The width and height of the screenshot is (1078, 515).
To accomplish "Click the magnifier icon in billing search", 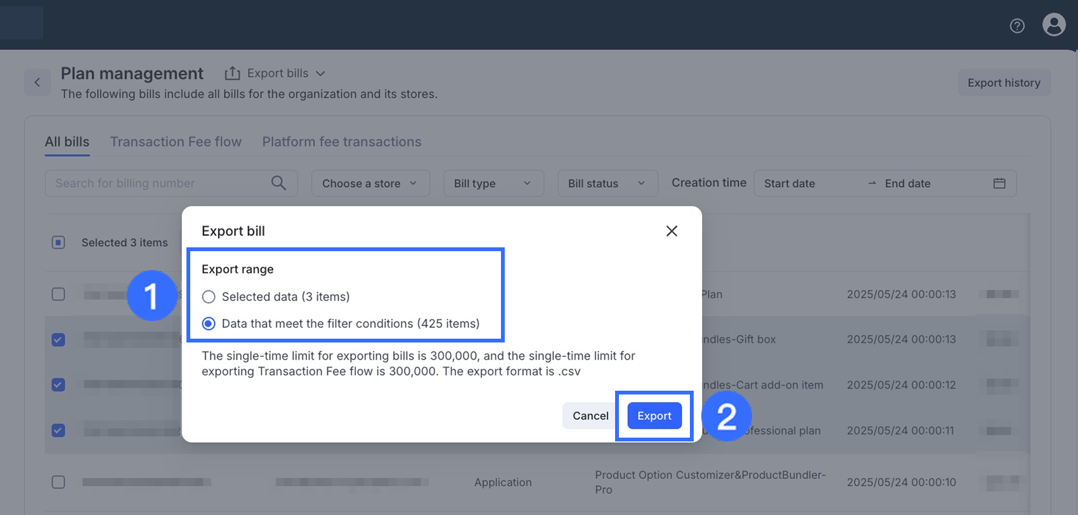I will [x=278, y=183].
